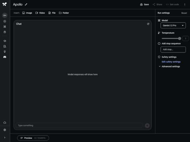Click the Temperature thermometer icon
Screen dimensions: 190x142
(159, 33)
